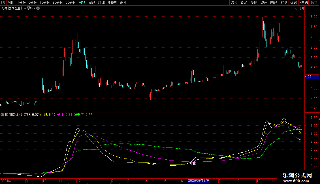
Task: Open the 画线 drawing tools
Action: click(x=274, y=3)
